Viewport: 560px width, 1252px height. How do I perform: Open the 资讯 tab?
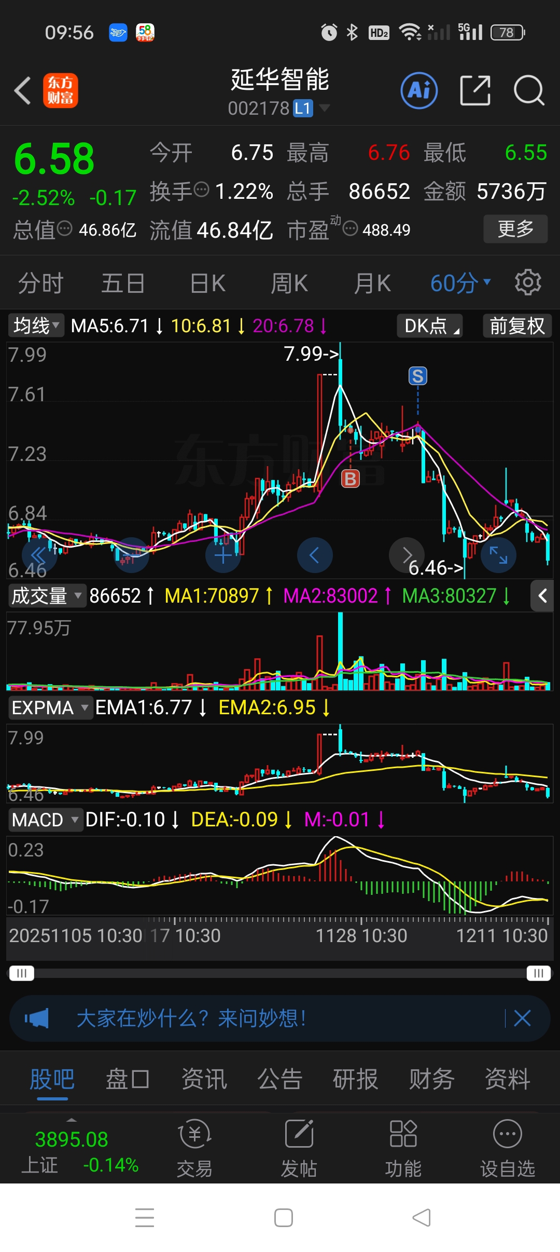click(x=204, y=1080)
